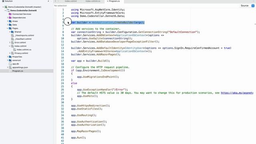Expand the Shared folder

point(10,32)
